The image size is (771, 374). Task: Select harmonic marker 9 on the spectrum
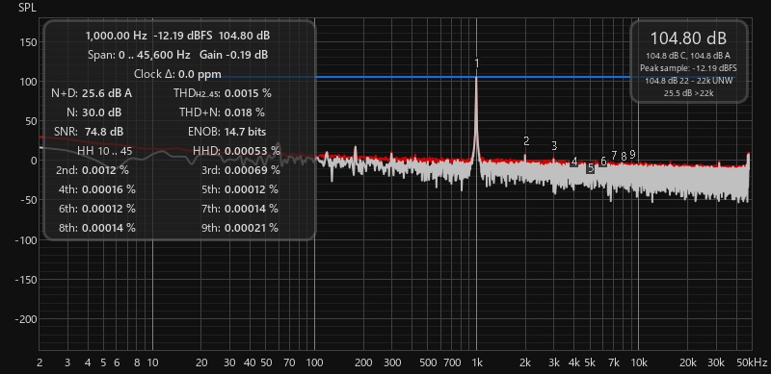point(632,155)
